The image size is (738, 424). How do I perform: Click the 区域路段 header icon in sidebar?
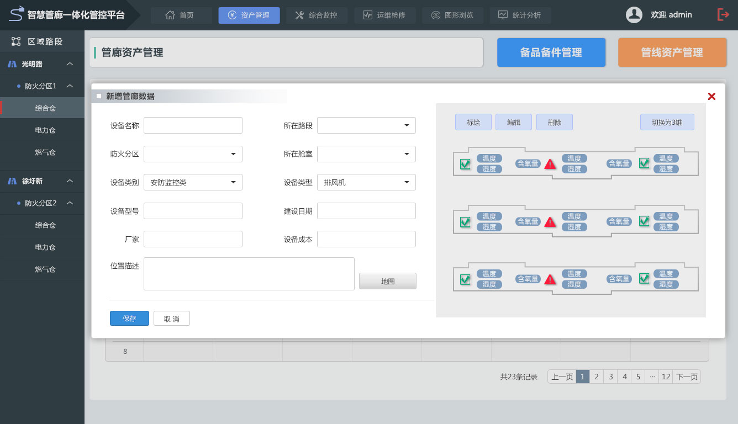coord(16,41)
